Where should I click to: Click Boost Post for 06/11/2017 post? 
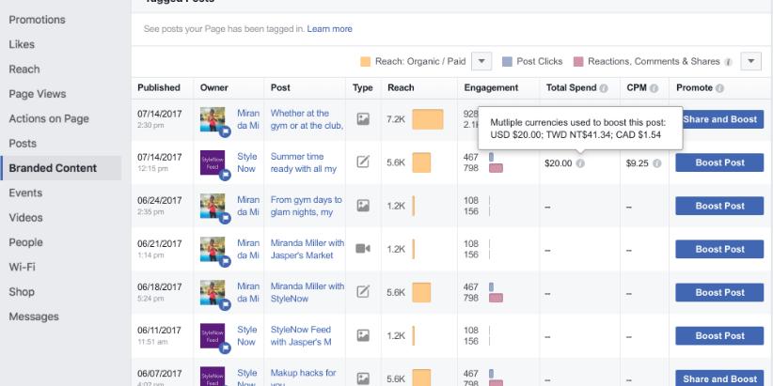coord(719,336)
